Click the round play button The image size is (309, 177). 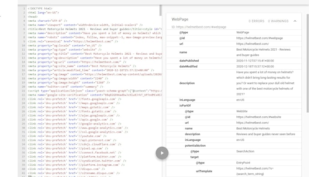click(162, 153)
